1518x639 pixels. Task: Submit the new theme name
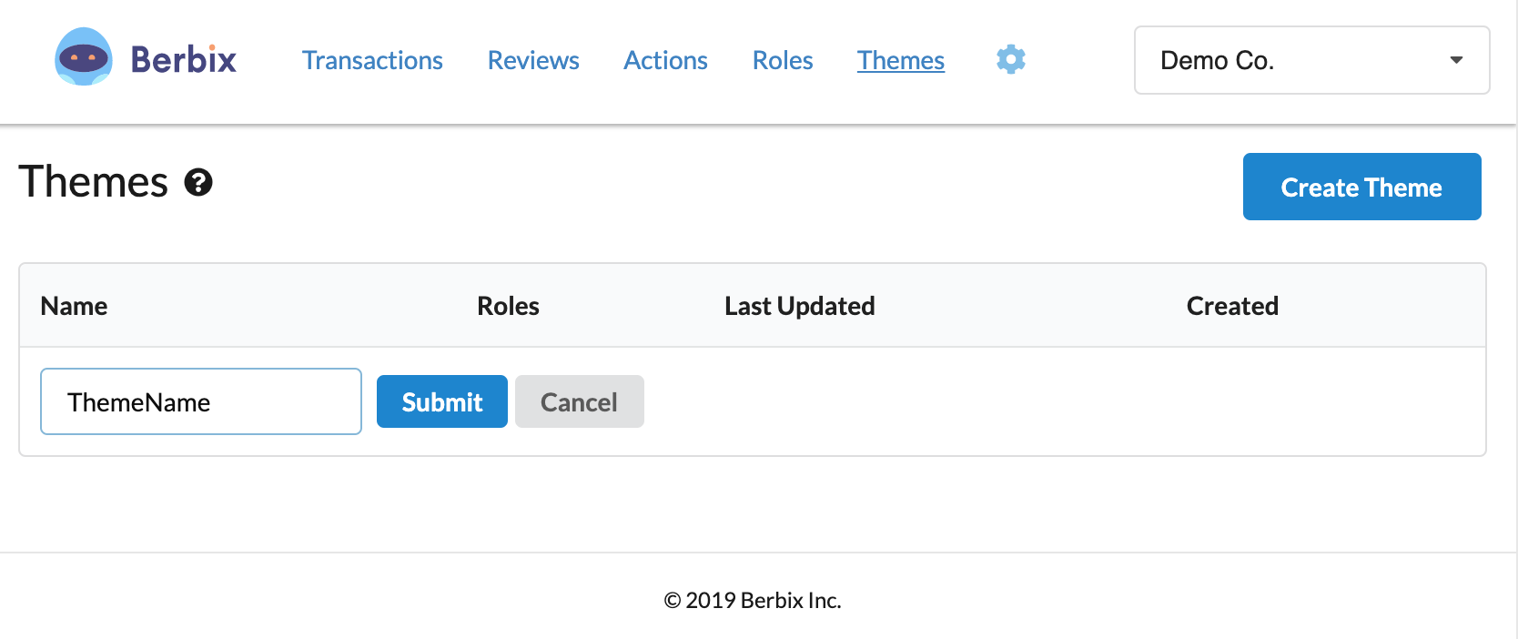[442, 401]
